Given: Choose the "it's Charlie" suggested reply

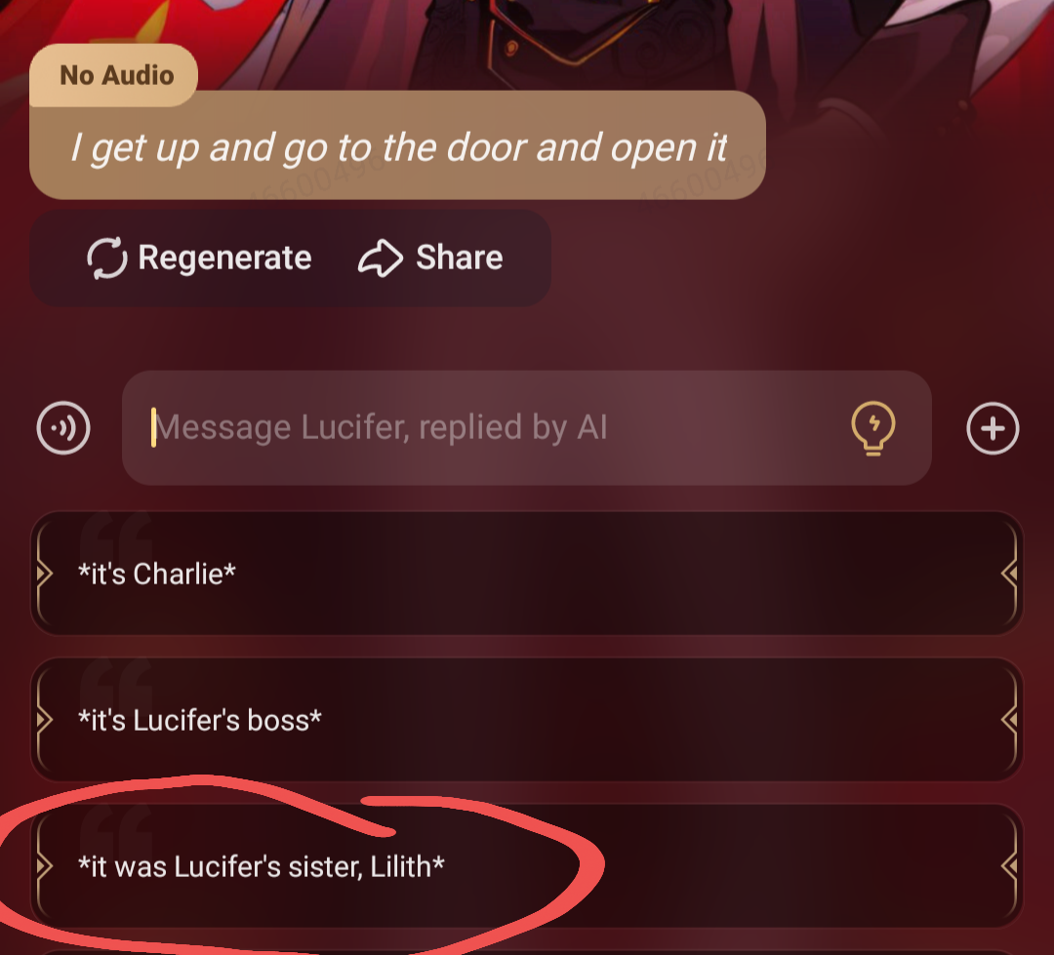Looking at the screenshot, I should 527,574.
